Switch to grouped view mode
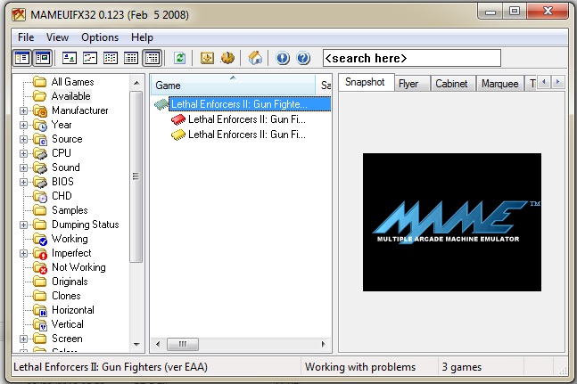This screenshot has height=384, width=577. pos(152,58)
